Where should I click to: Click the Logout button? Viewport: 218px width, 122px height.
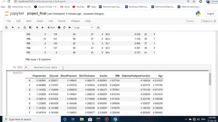(211, 14)
